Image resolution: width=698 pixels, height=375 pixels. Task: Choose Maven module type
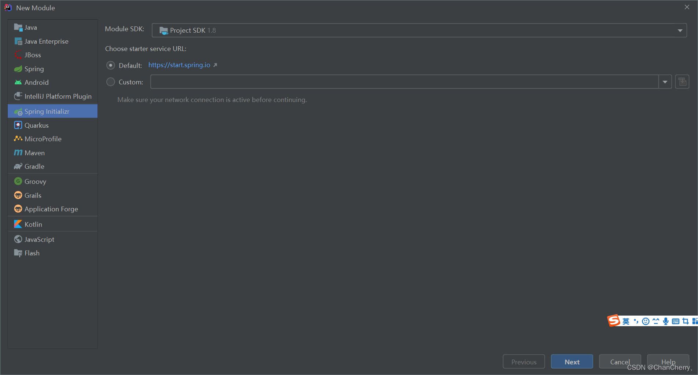52,153
